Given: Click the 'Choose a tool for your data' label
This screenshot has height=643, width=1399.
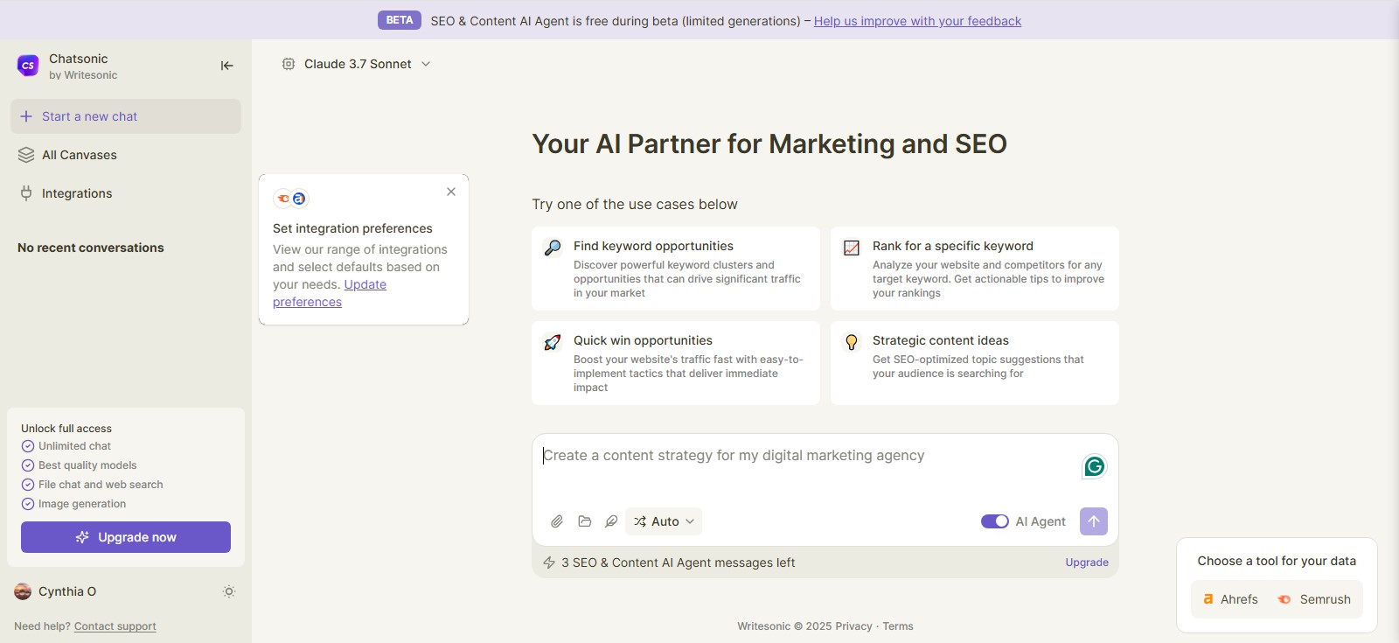Looking at the screenshot, I should pos(1277,561).
